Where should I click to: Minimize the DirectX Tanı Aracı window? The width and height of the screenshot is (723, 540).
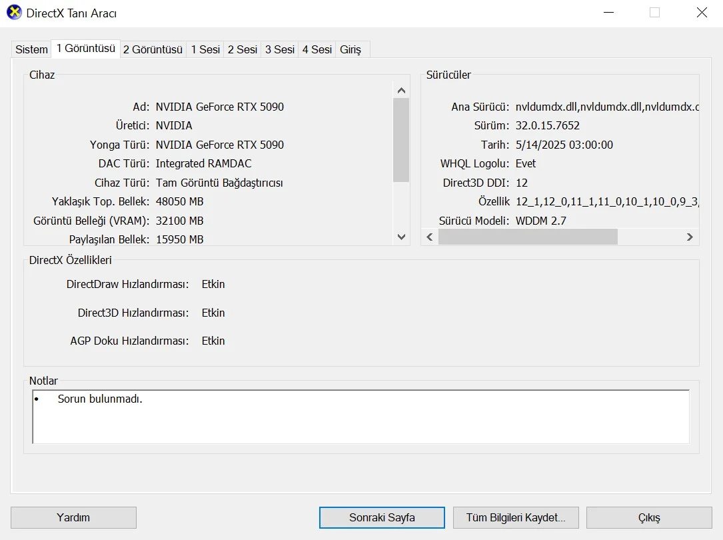(x=608, y=13)
